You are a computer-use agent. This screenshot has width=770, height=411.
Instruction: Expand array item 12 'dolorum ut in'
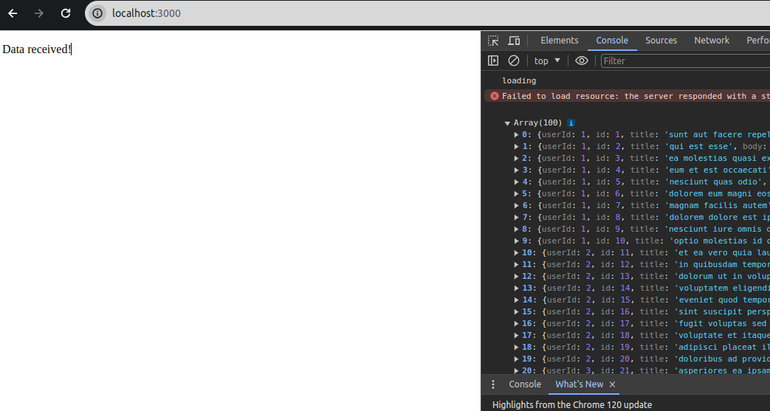point(517,276)
